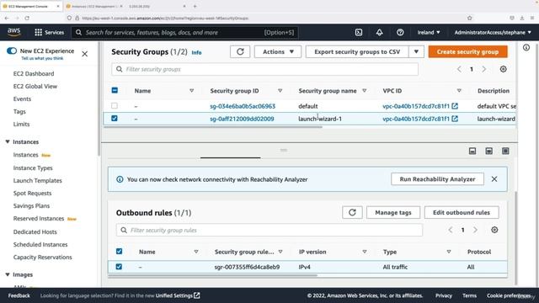Open outbound rules table preferences gear
This screenshot has height=303, width=539.
494,230
